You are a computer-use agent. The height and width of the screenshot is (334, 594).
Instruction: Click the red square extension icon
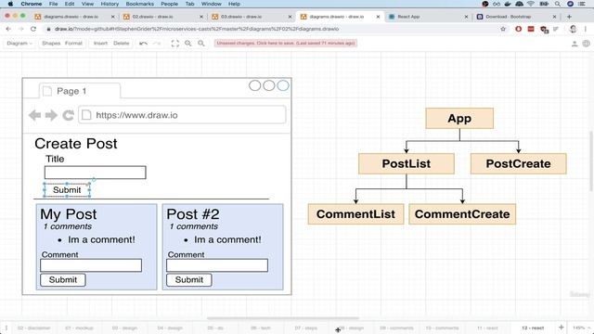(x=531, y=29)
